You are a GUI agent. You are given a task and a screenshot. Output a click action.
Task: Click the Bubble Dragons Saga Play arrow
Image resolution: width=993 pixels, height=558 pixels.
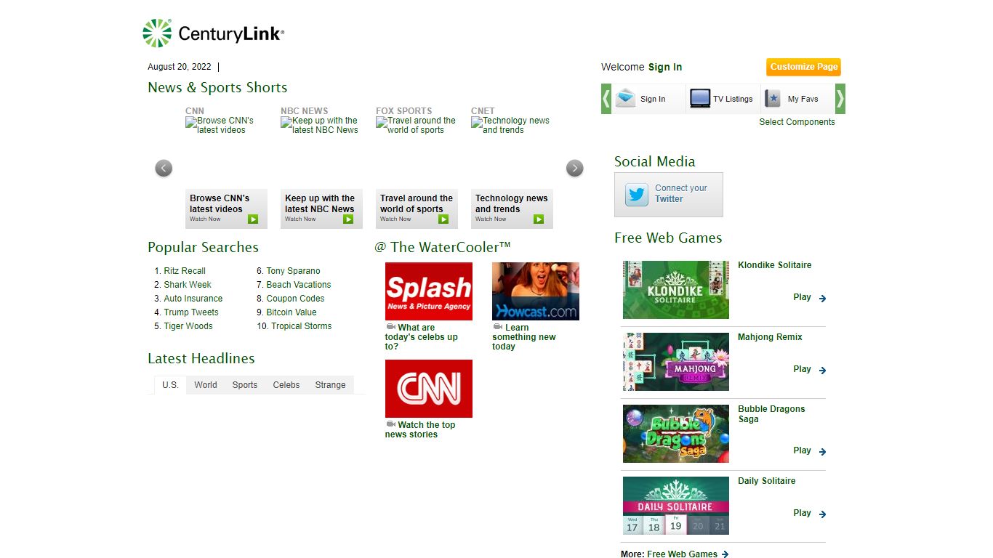pyautogui.click(x=822, y=451)
